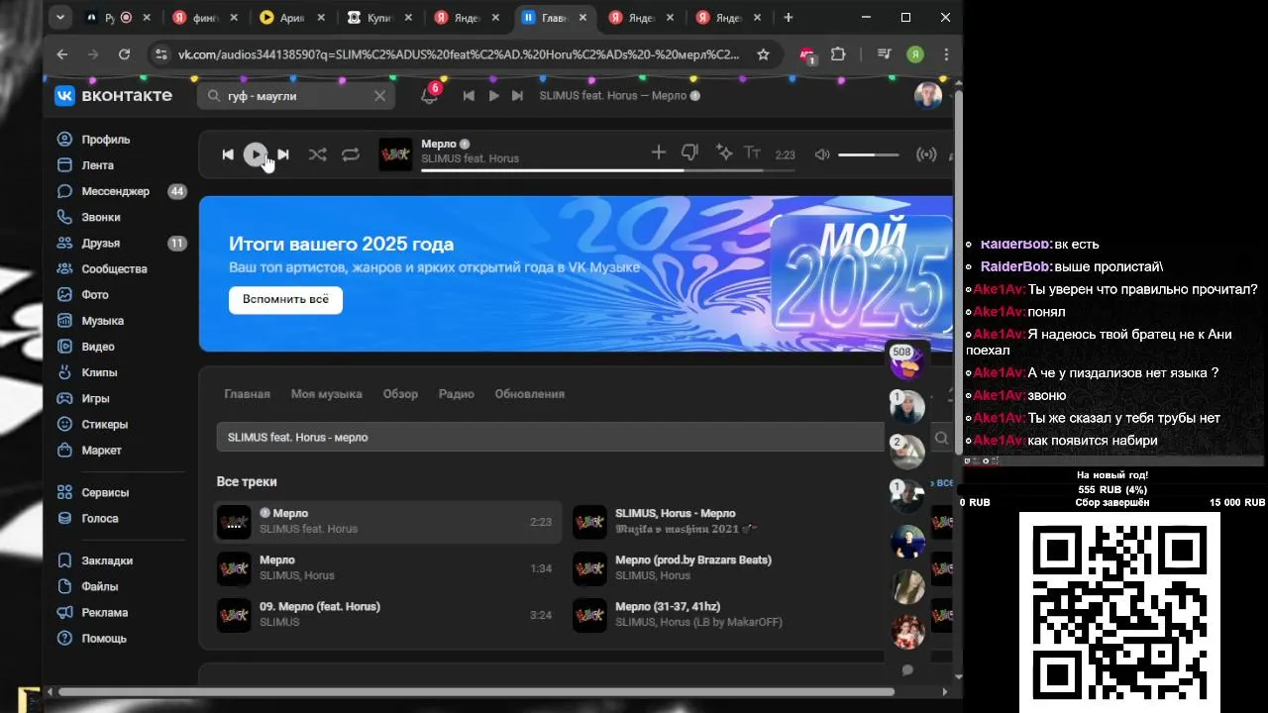Switch to the Радио tab
Screen dimensions: 1268x713
pyautogui.click(x=457, y=394)
